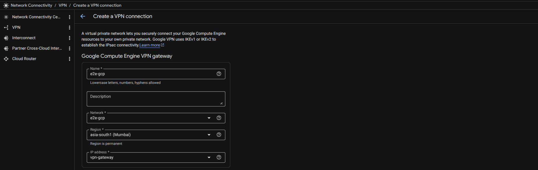Go back using the arrow button
Image resolution: width=538 pixels, height=170 pixels.
pos(83,16)
